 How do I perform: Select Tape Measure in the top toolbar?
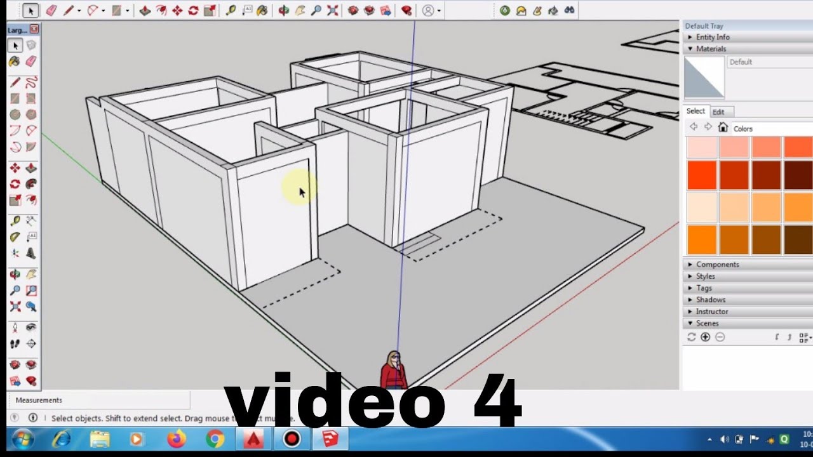coord(231,10)
